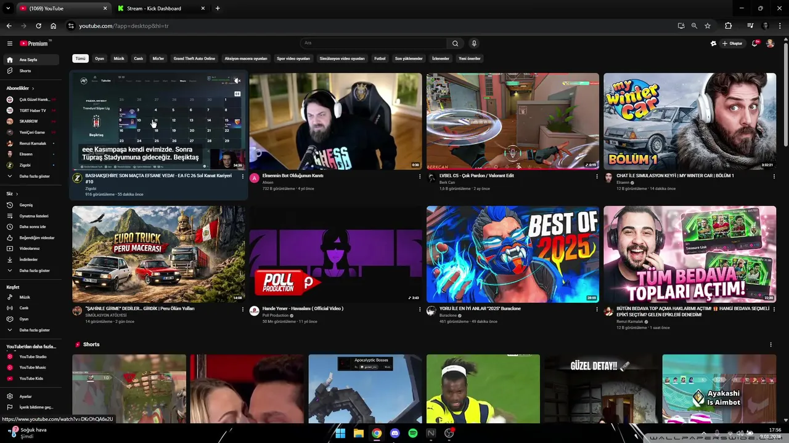Open İndirilenler downloads page
This screenshot has height=443, width=789.
tap(30, 260)
